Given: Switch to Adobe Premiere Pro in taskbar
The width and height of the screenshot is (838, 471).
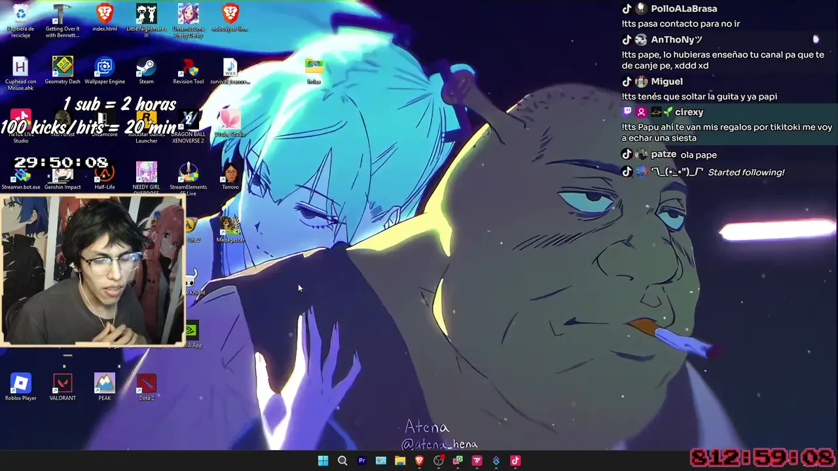Looking at the screenshot, I should (361, 461).
